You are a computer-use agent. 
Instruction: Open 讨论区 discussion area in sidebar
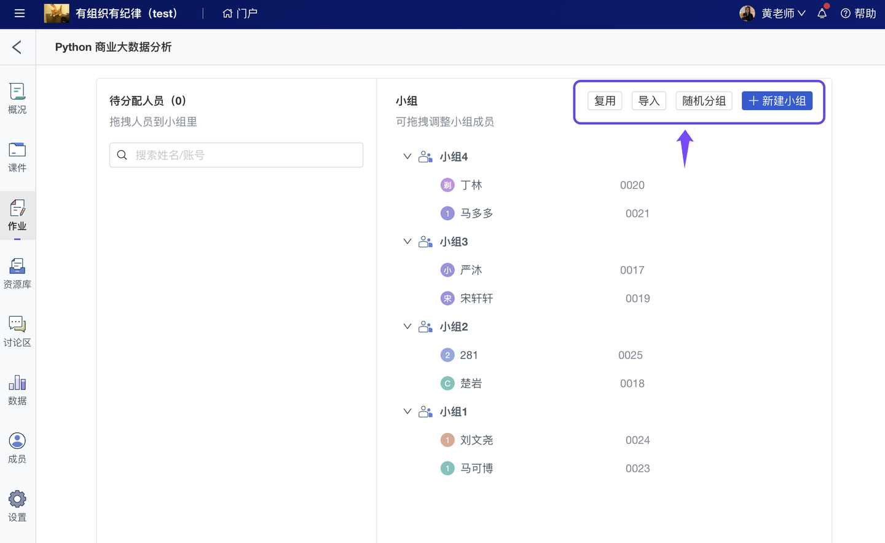(x=17, y=332)
